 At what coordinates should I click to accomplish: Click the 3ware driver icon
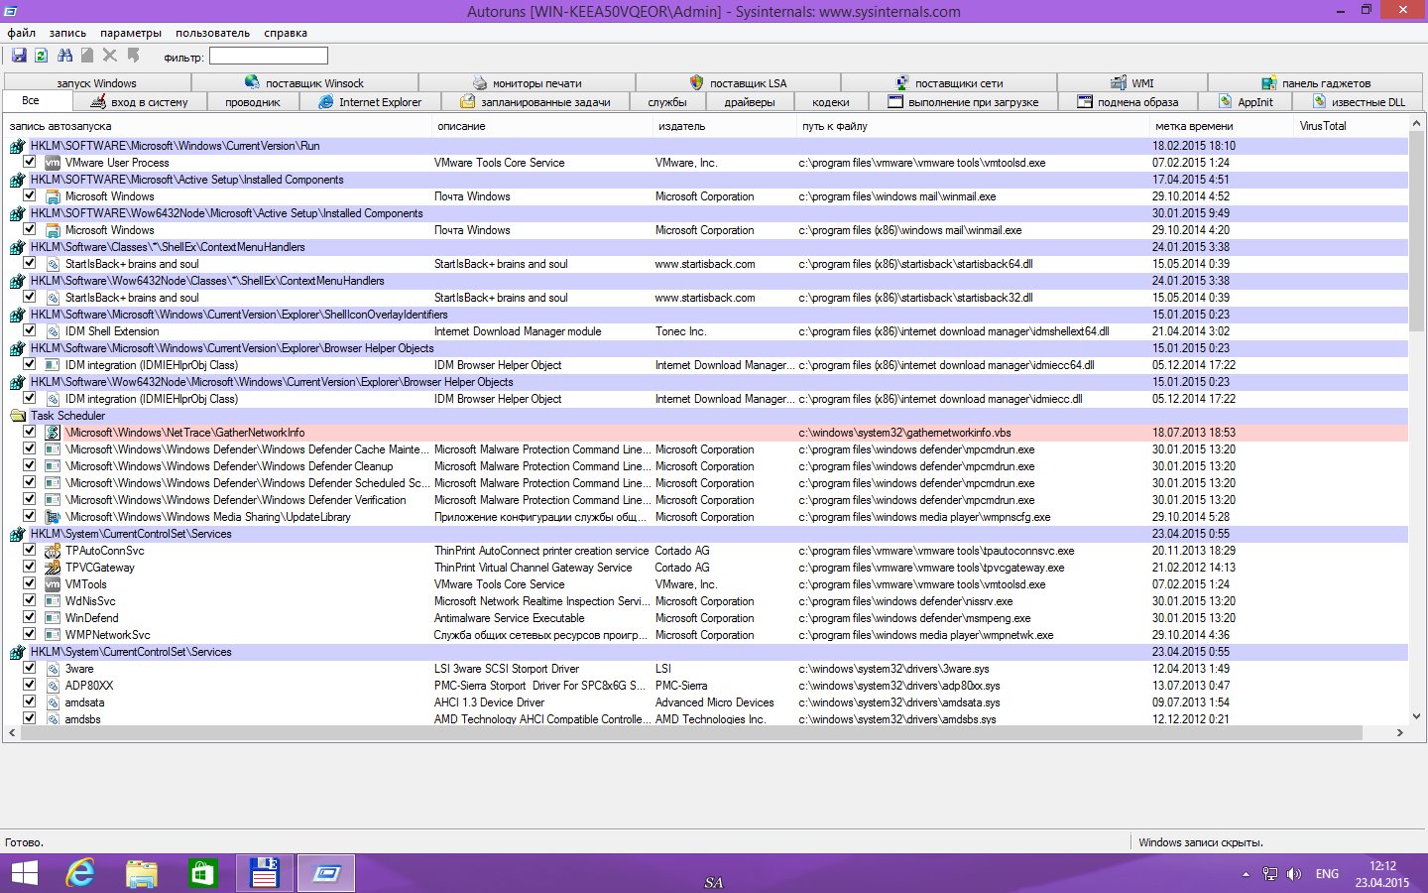click(53, 669)
